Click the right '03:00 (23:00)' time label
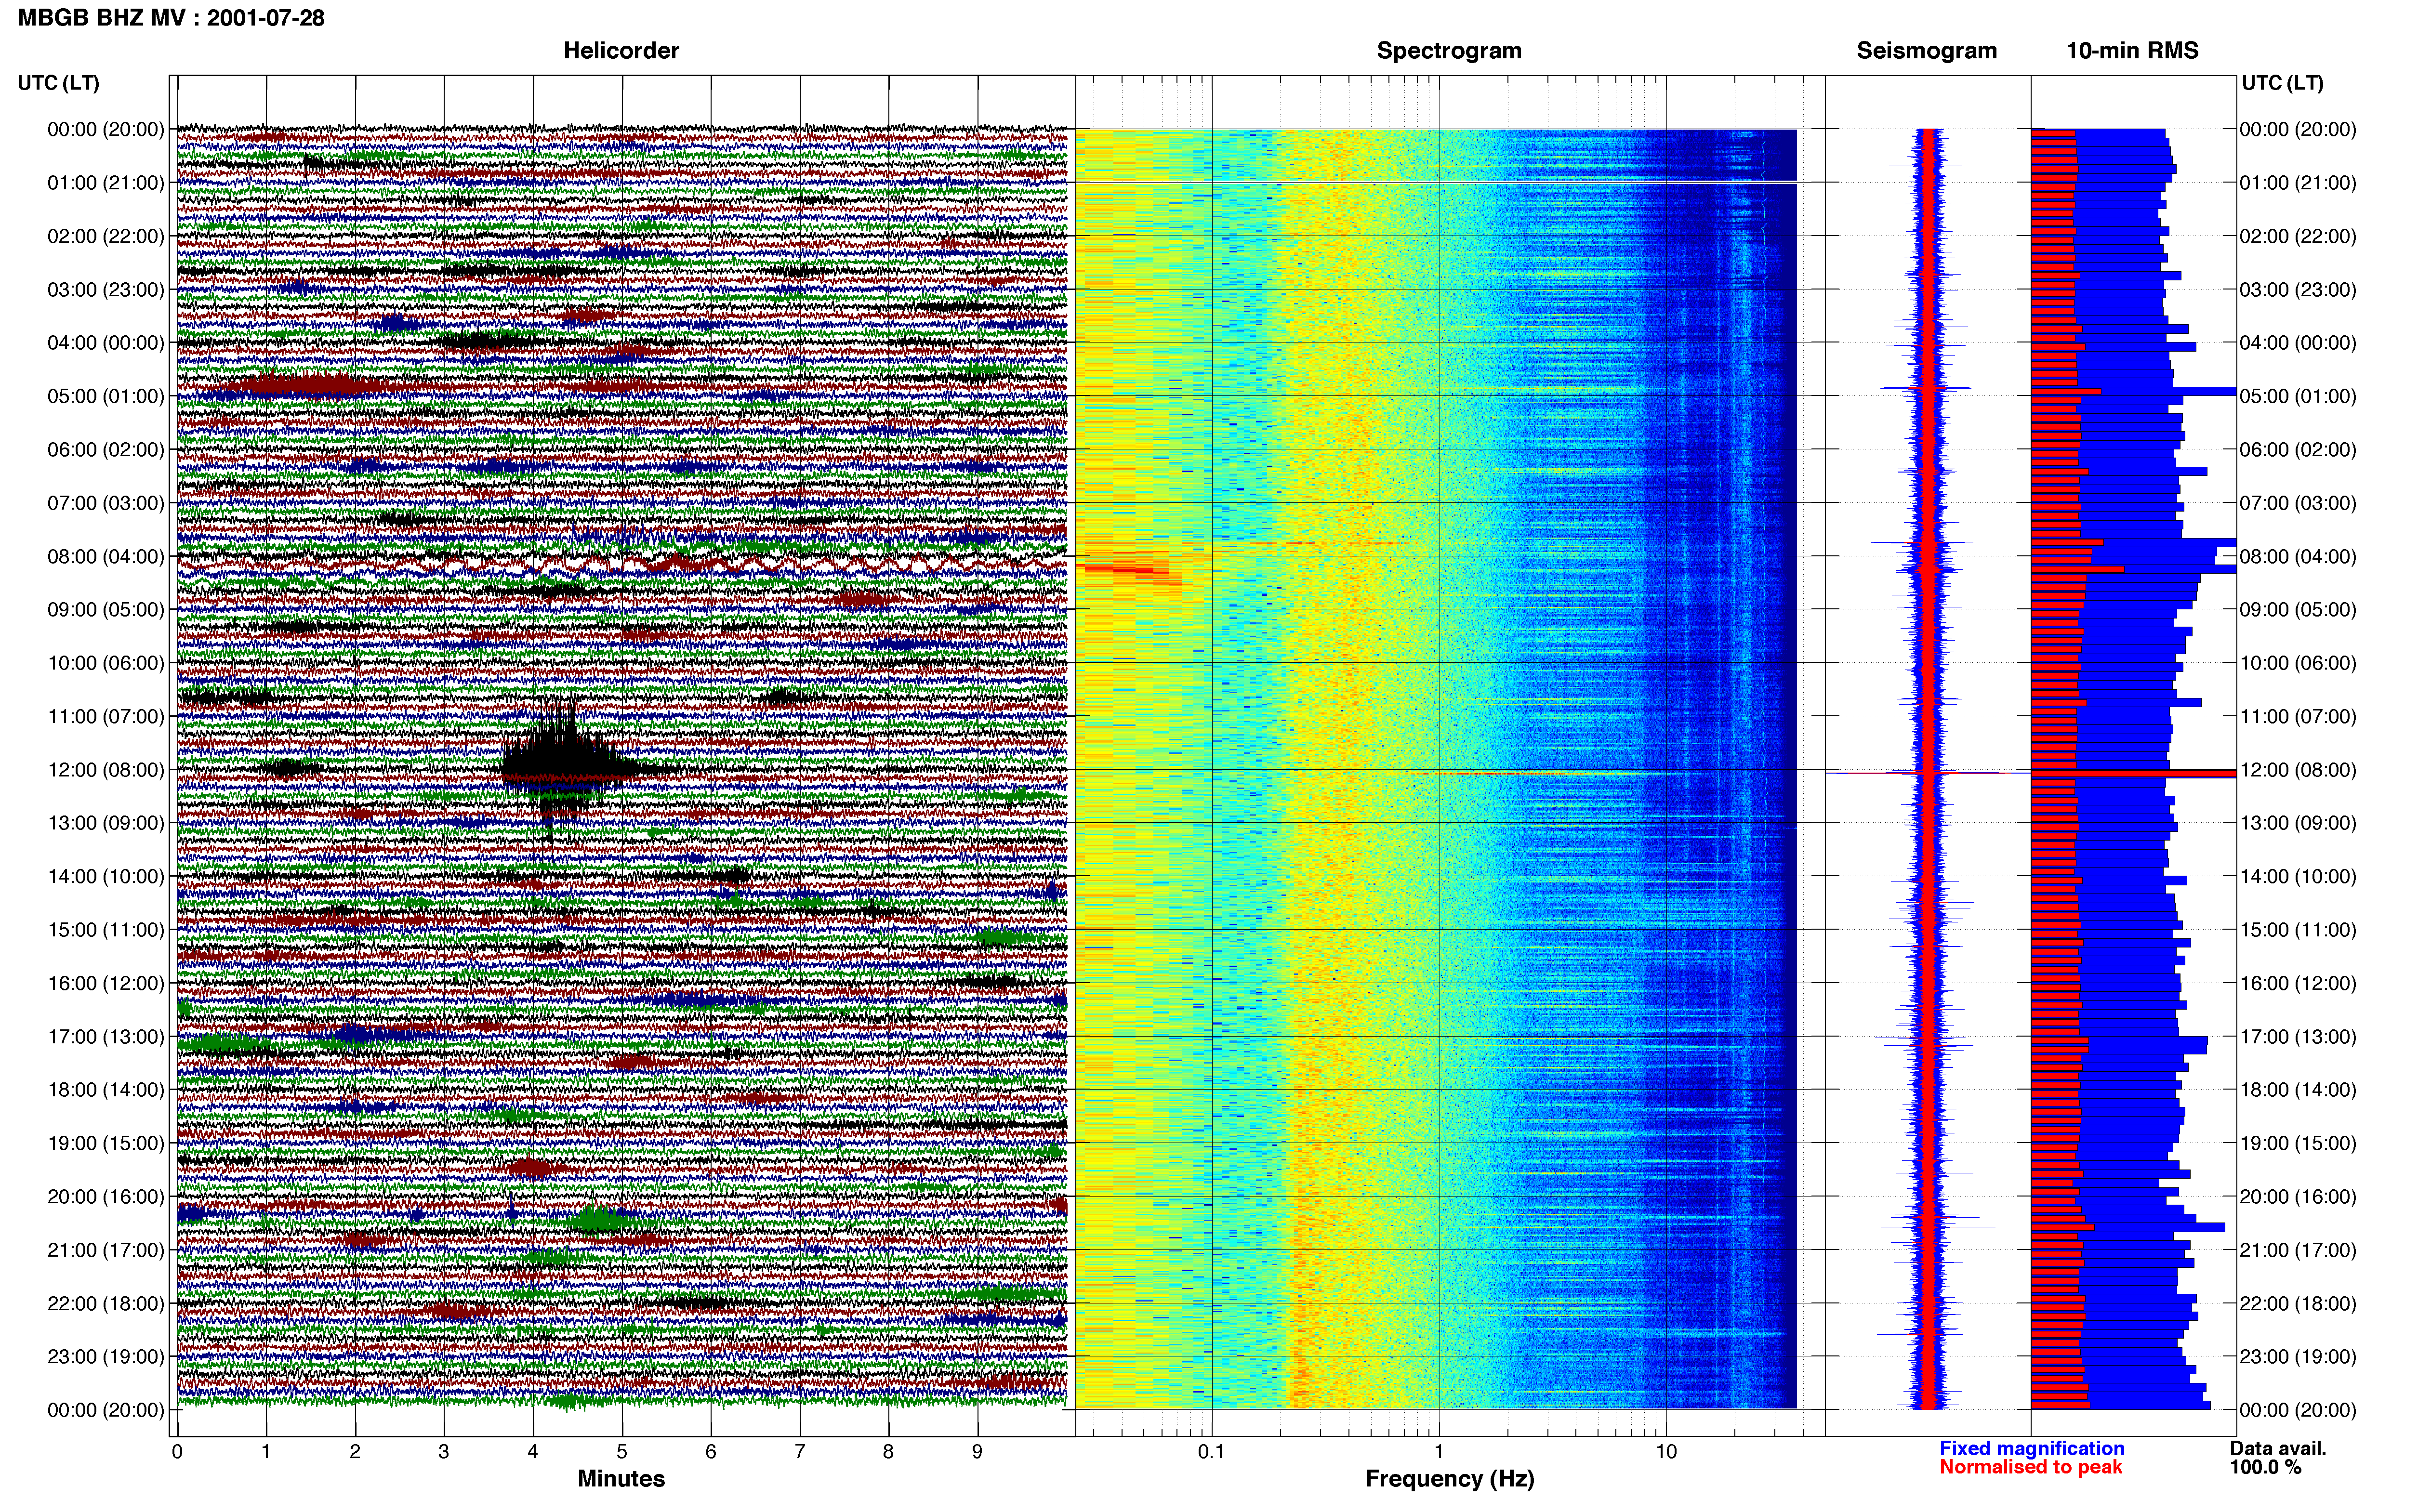Image resolution: width=2418 pixels, height=1512 pixels. point(2298,290)
